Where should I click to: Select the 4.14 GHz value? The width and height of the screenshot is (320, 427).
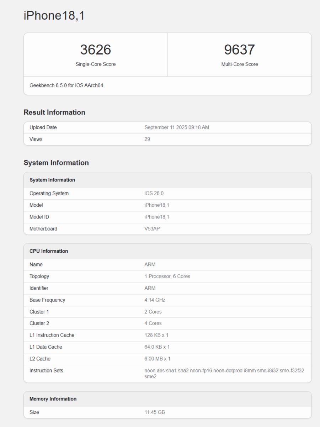pyautogui.click(x=155, y=300)
